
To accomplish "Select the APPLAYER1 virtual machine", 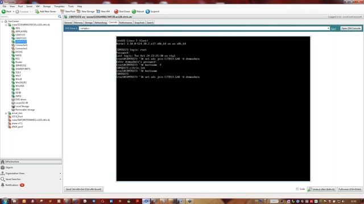I will (x=21, y=32).
